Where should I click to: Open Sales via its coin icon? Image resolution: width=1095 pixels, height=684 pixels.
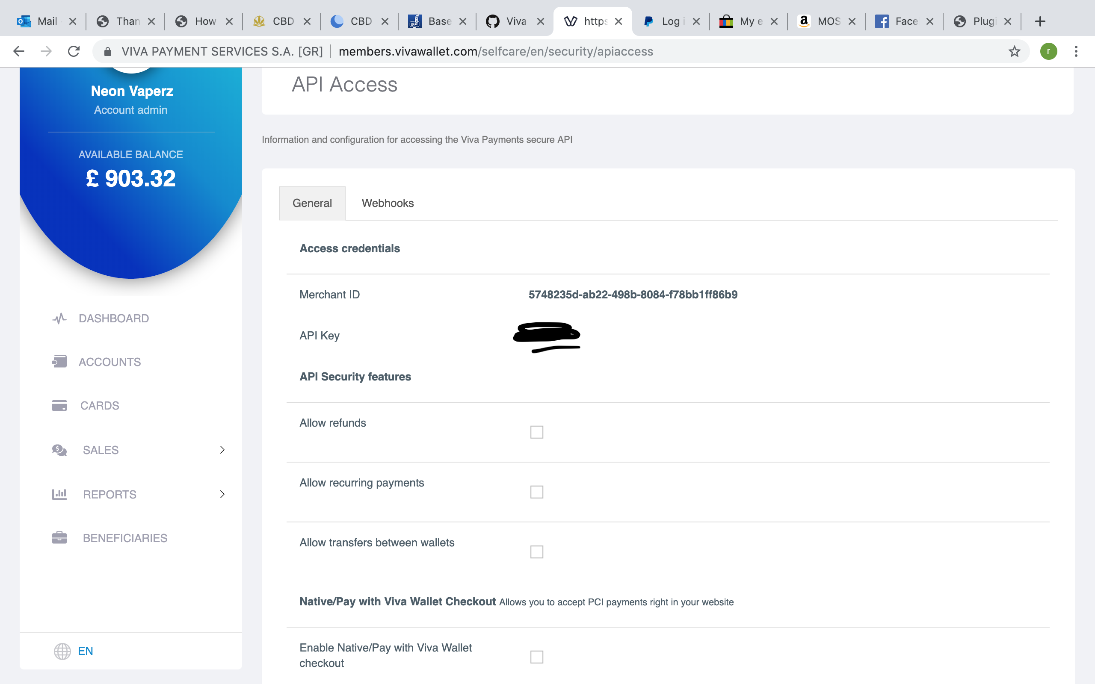tap(59, 450)
